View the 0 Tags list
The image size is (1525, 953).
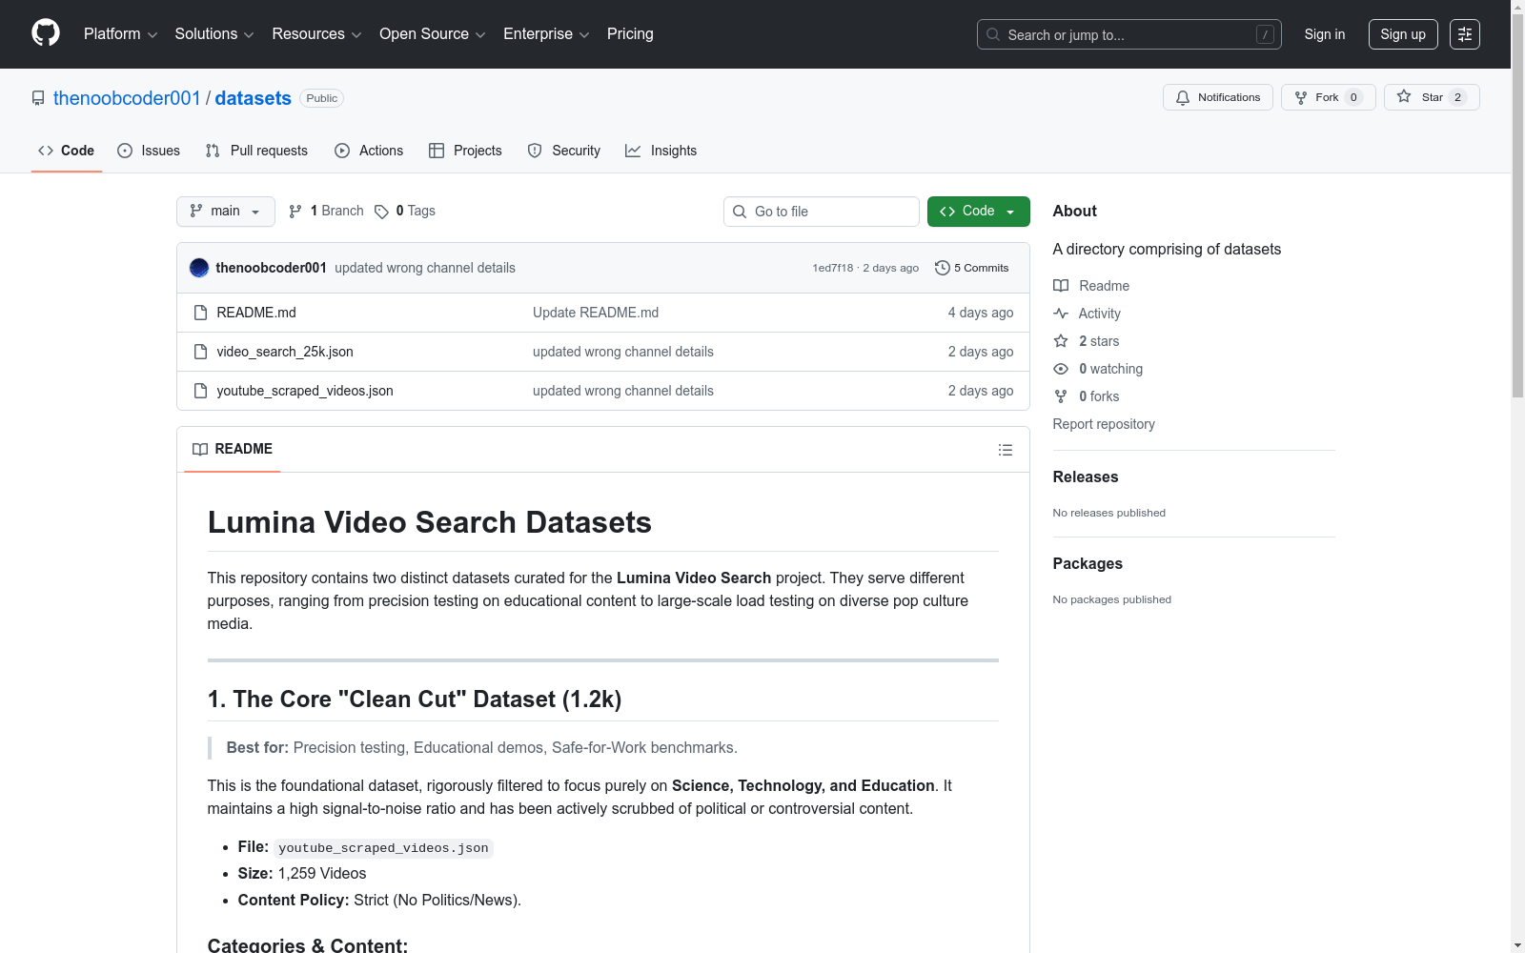click(405, 211)
